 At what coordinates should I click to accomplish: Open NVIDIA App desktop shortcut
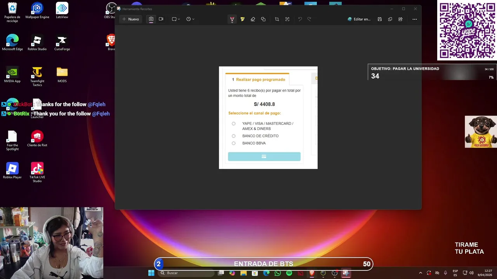[x=12, y=75]
